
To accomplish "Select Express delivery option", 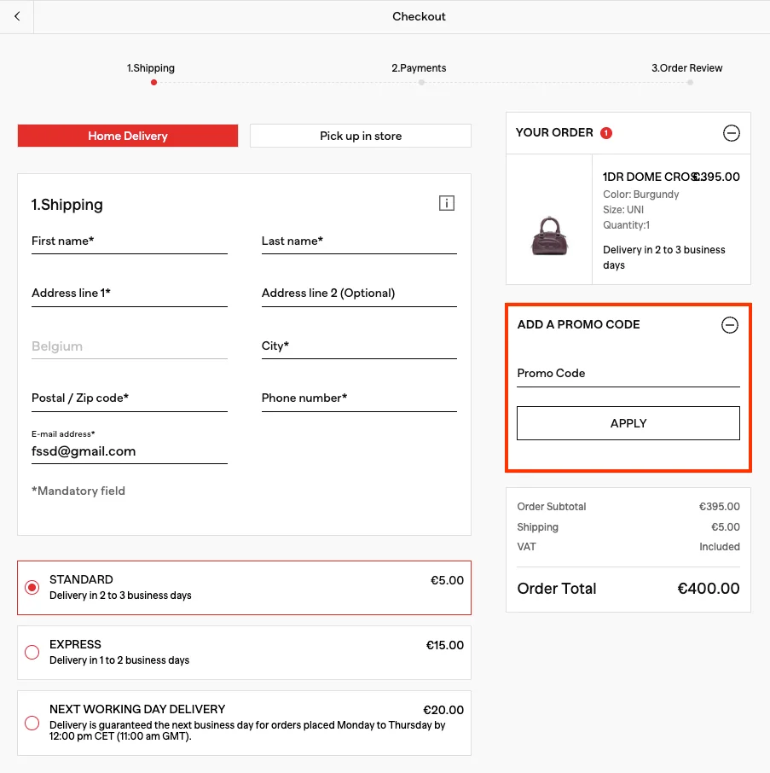I will (x=32, y=653).
